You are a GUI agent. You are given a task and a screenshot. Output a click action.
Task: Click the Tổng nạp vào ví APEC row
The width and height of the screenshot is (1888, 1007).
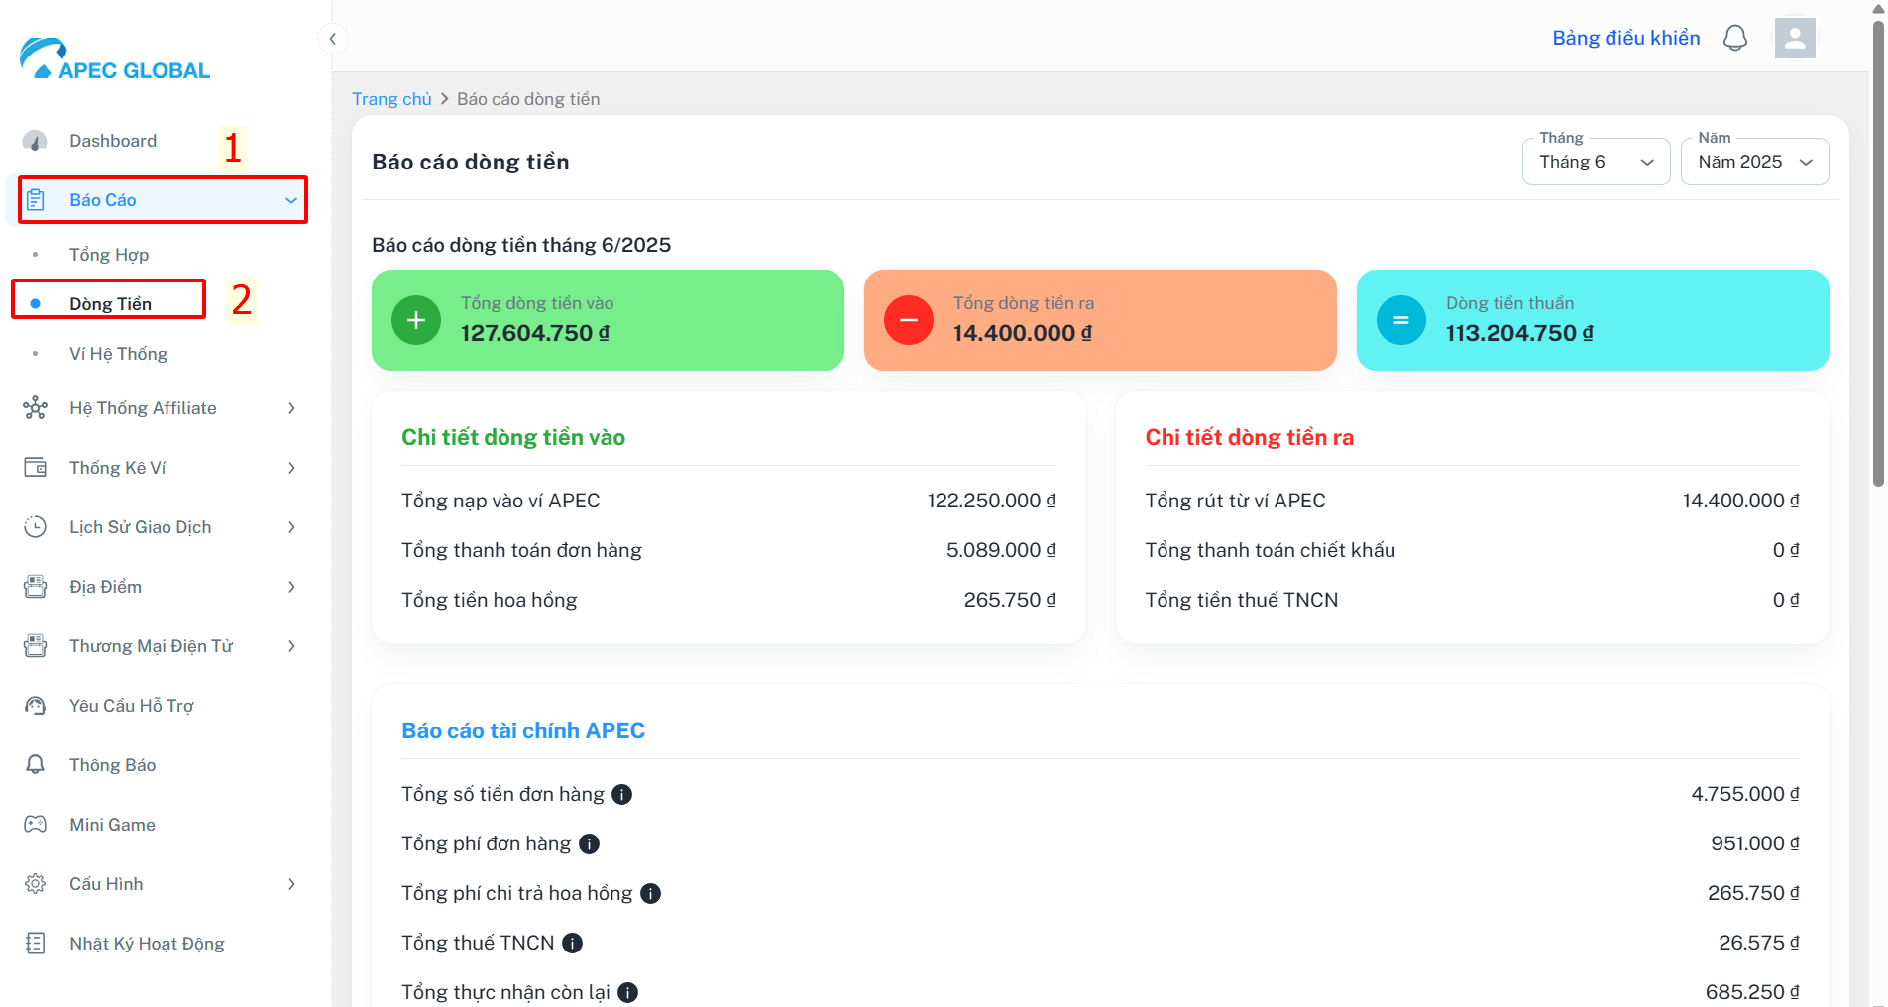click(x=728, y=501)
